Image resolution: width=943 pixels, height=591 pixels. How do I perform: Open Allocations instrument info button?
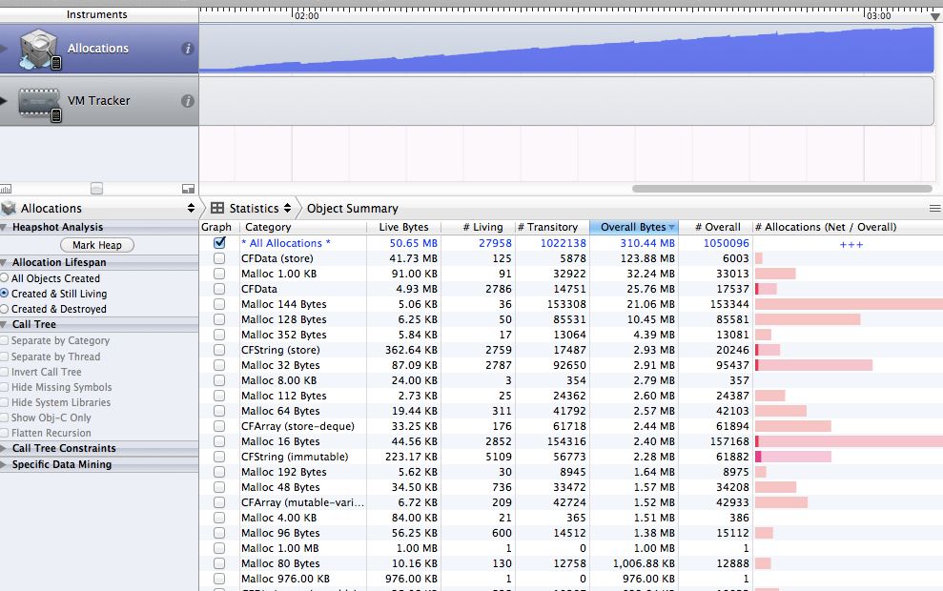tap(188, 49)
